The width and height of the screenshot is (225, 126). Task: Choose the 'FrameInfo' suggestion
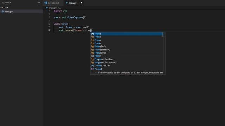tap(127, 47)
